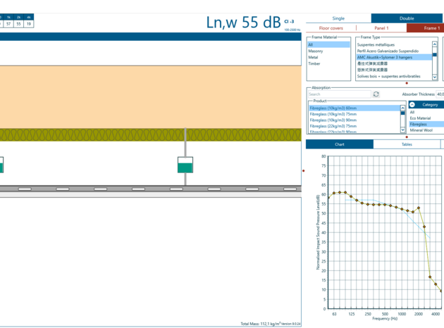444x328 pixels.
Task: Switch to the Panel 1 tab
Action: click(381, 28)
